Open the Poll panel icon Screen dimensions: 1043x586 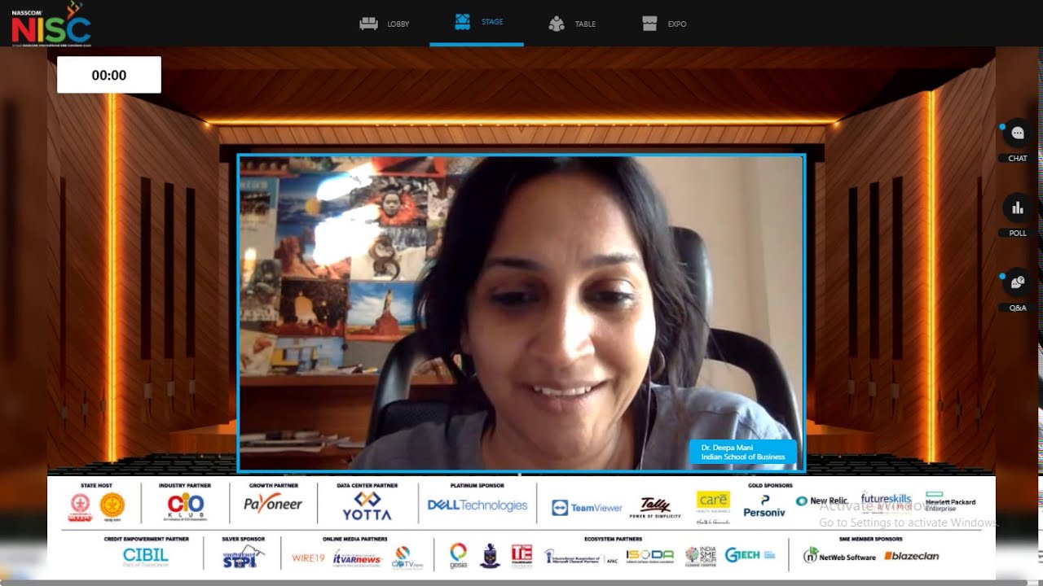coord(1017,208)
